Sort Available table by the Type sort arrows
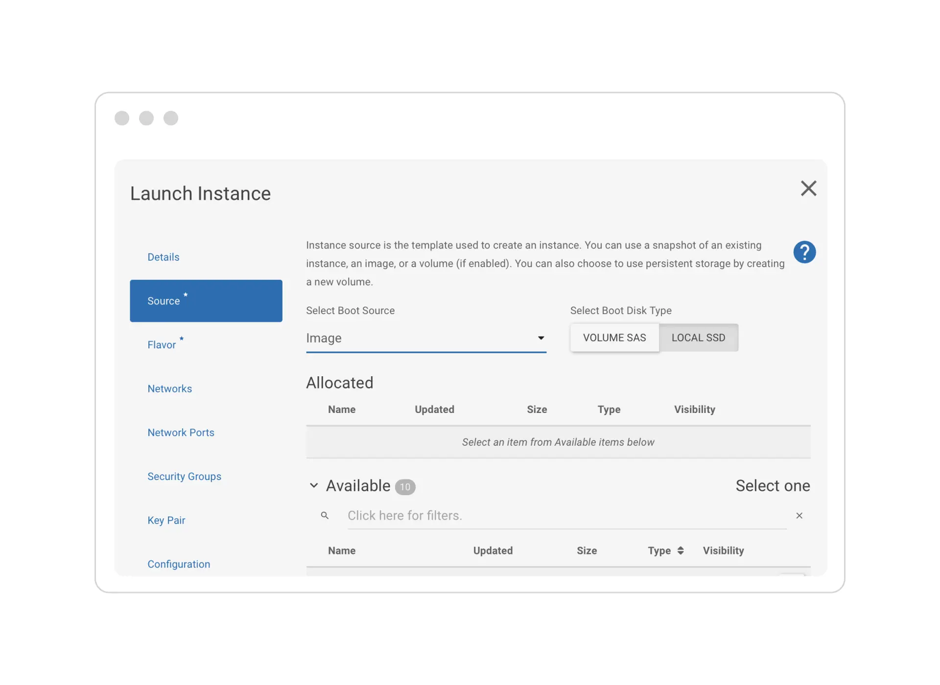The image size is (940, 685). click(681, 550)
